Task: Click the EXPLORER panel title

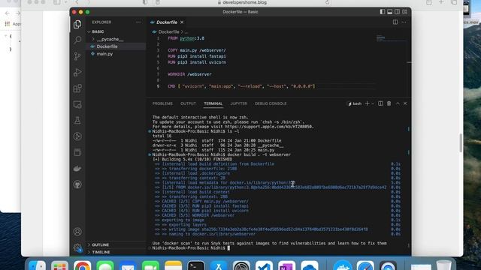Action: point(101,22)
